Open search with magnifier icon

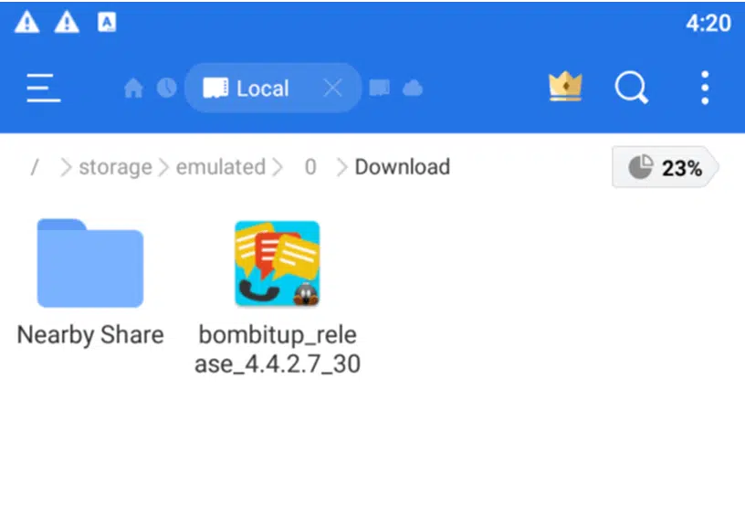click(x=632, y=88)
